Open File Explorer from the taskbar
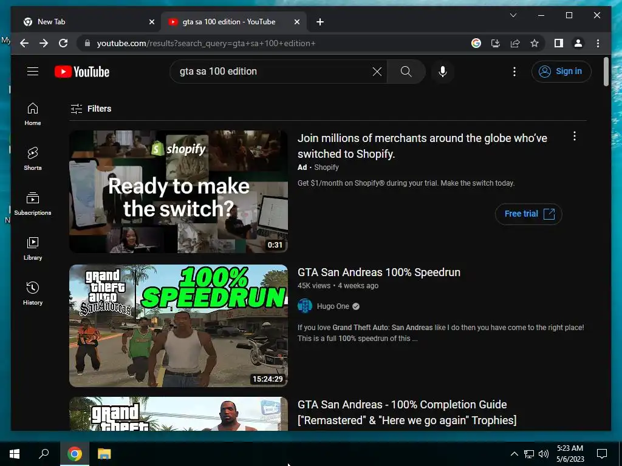This screenshot has height=466, width=622. coord(104,454)
